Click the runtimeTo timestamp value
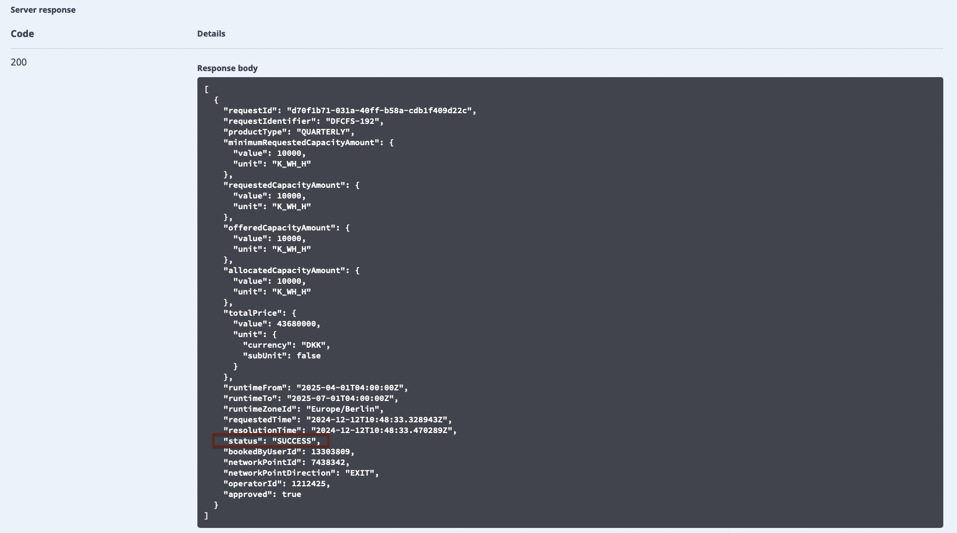 point(341,398)
